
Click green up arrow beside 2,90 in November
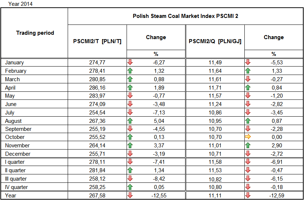(248, 146)
